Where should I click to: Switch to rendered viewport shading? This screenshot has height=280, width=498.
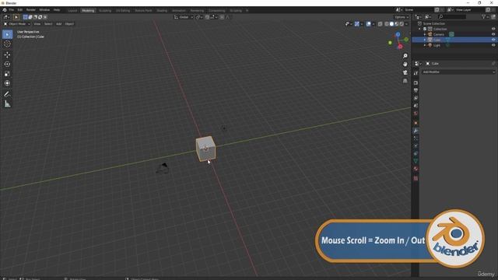point(402,24)
